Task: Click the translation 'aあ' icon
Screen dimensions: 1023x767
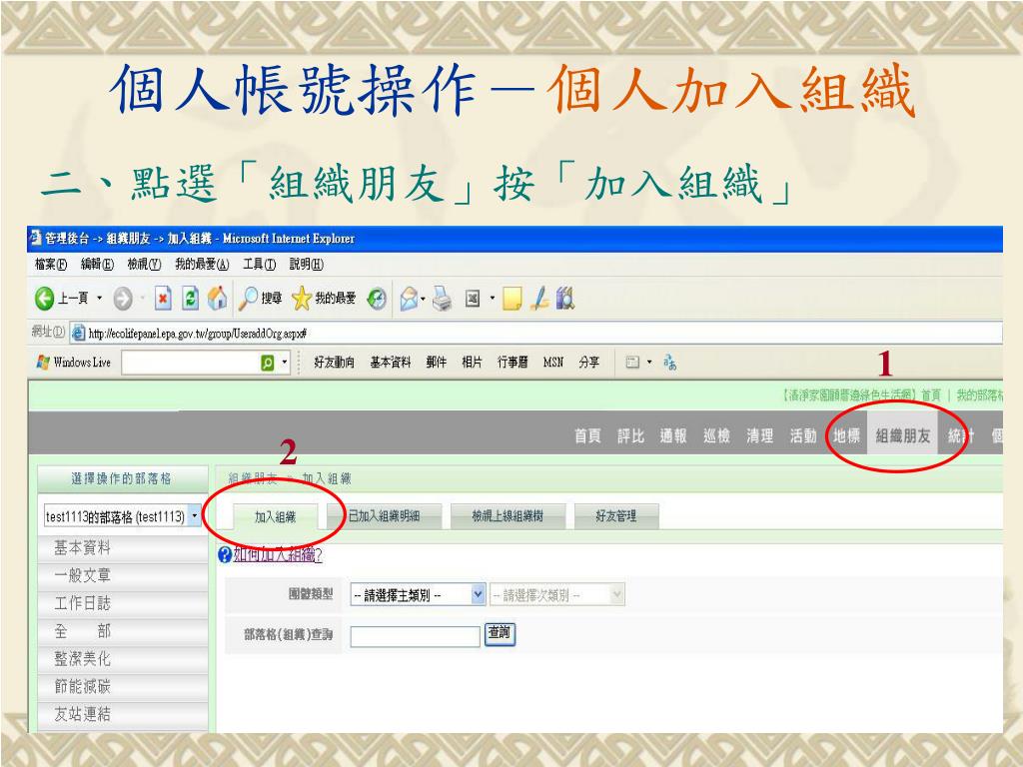Action: (670, 363)
